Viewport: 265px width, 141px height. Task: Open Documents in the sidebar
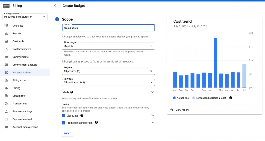[25, 96]
